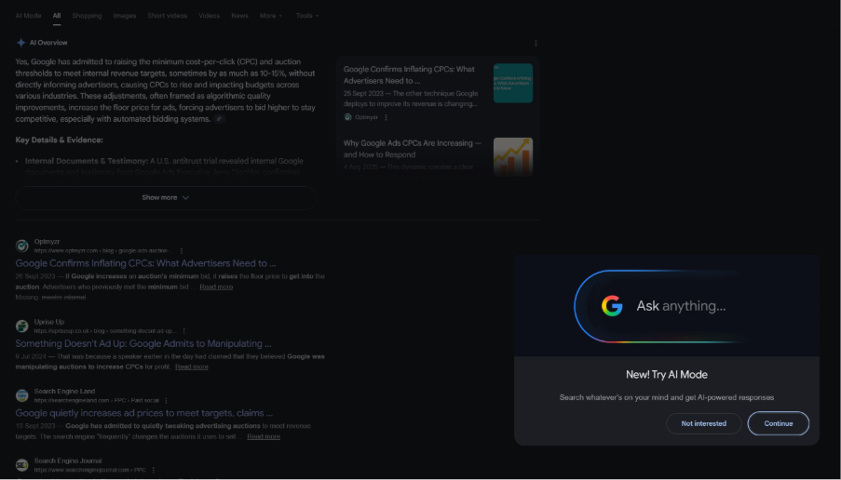The width and height of the screenshot is (841, 480).
Task: Click Read more on the Optmyzr snippet
Action: [216, 287]
